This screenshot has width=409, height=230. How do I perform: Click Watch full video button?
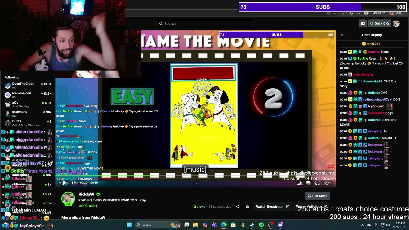point(312,207)
